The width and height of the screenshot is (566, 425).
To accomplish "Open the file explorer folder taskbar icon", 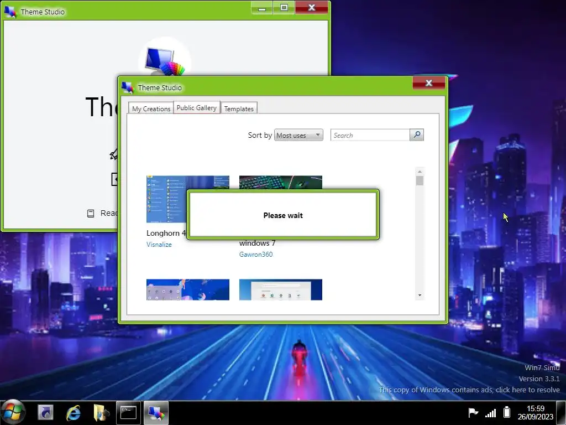I will click(x=101, y=413).
